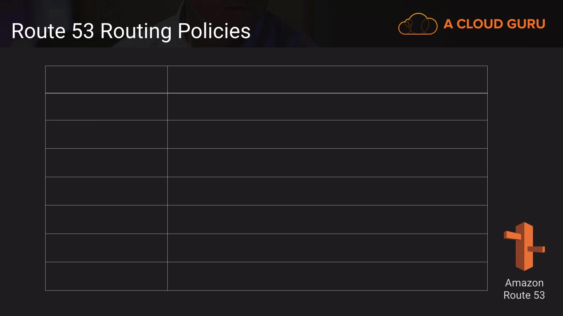Click the left cell of the second table row

(106, 107)
